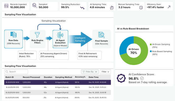Click the Intelligent Sampling arrow
Viewport: 175px width, 101px height.
(80, 39)
